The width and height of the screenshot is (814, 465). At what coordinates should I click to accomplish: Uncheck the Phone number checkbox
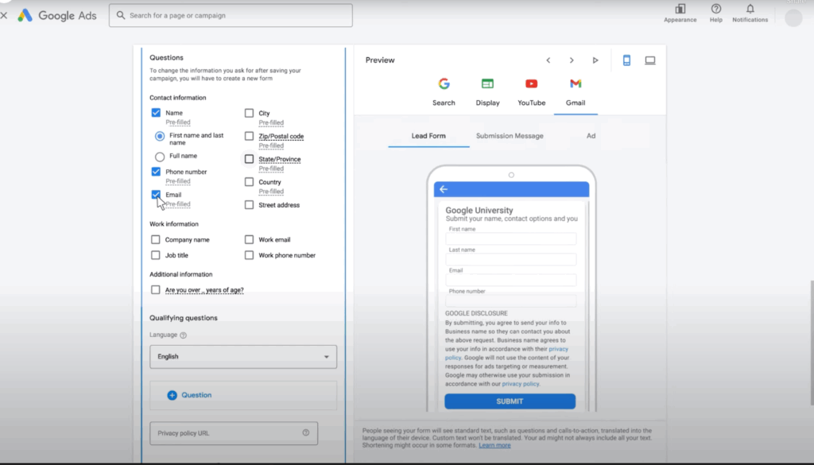pos(156,171)
